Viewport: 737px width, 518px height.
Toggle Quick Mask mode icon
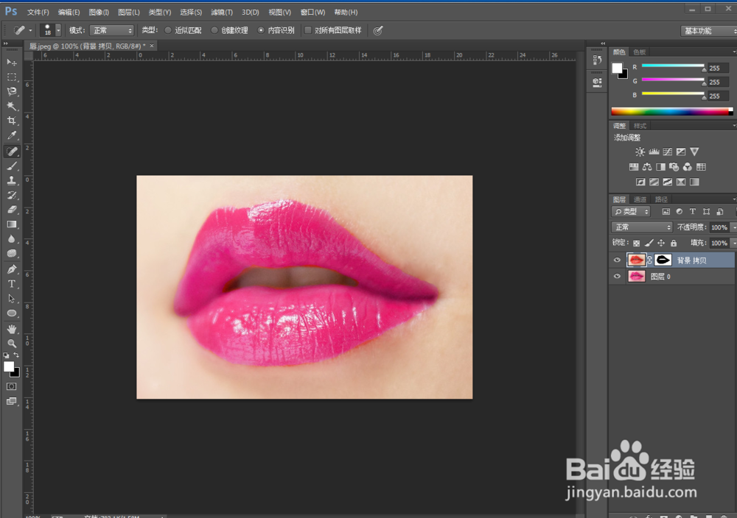point(11,386)
